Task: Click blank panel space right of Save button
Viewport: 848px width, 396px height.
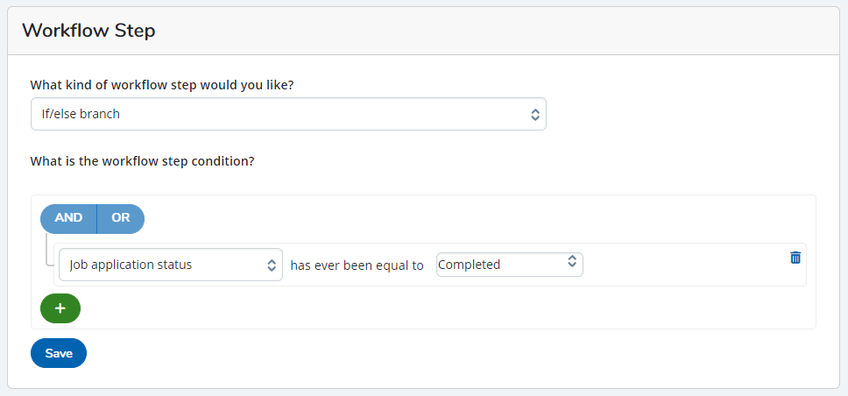Action: (433, 353)
